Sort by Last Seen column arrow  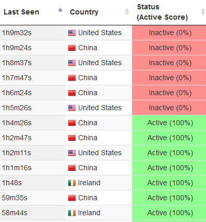tap(60, 10)
